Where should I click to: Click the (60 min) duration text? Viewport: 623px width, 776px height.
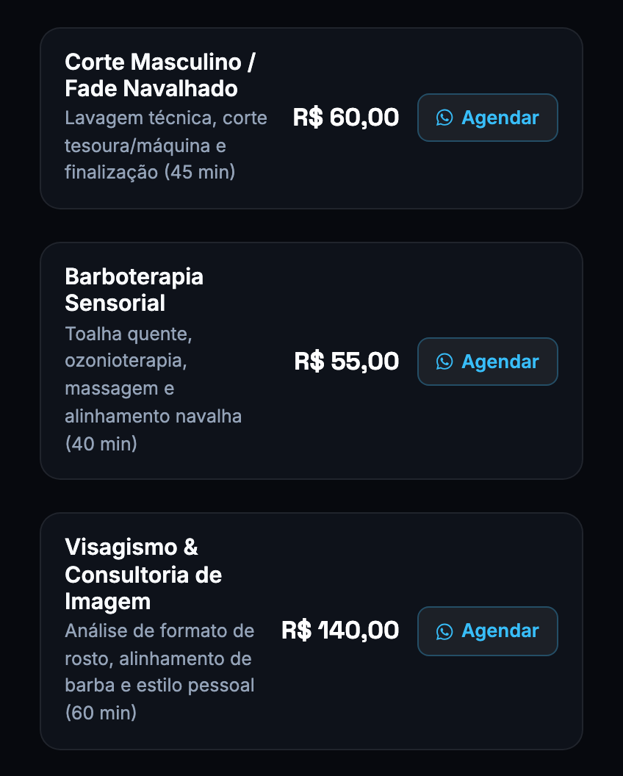tap(101, 713)
